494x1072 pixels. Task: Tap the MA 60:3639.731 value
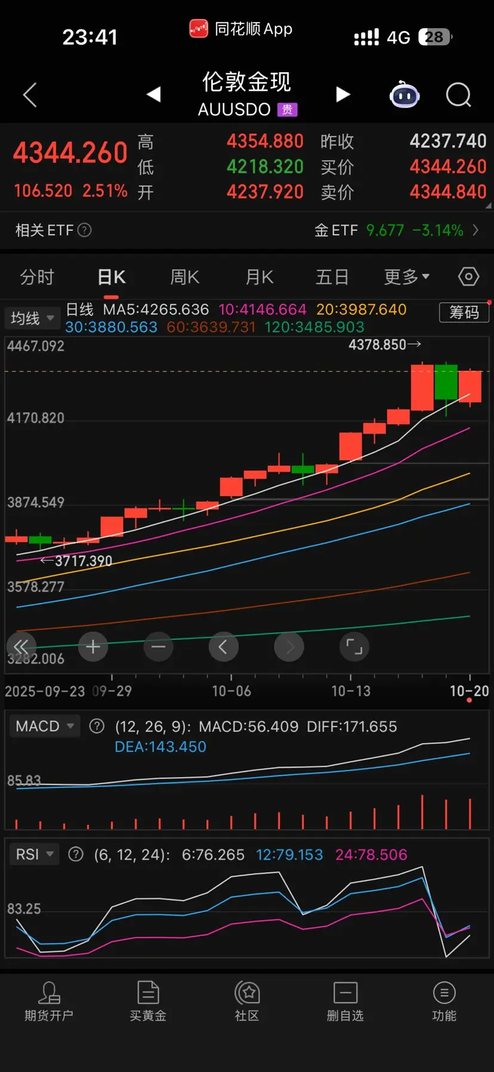point(211,327)
